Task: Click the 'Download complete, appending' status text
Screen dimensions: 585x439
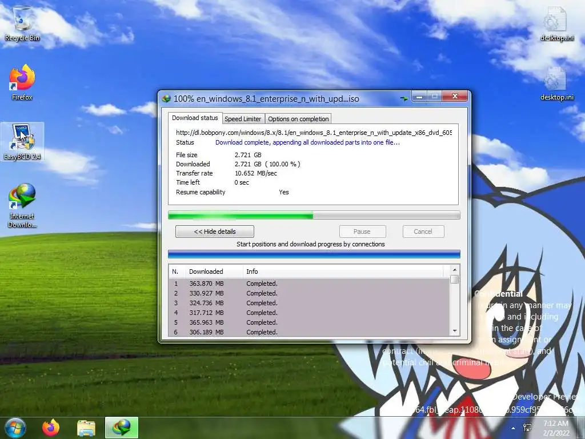Action: pos(307,142)
